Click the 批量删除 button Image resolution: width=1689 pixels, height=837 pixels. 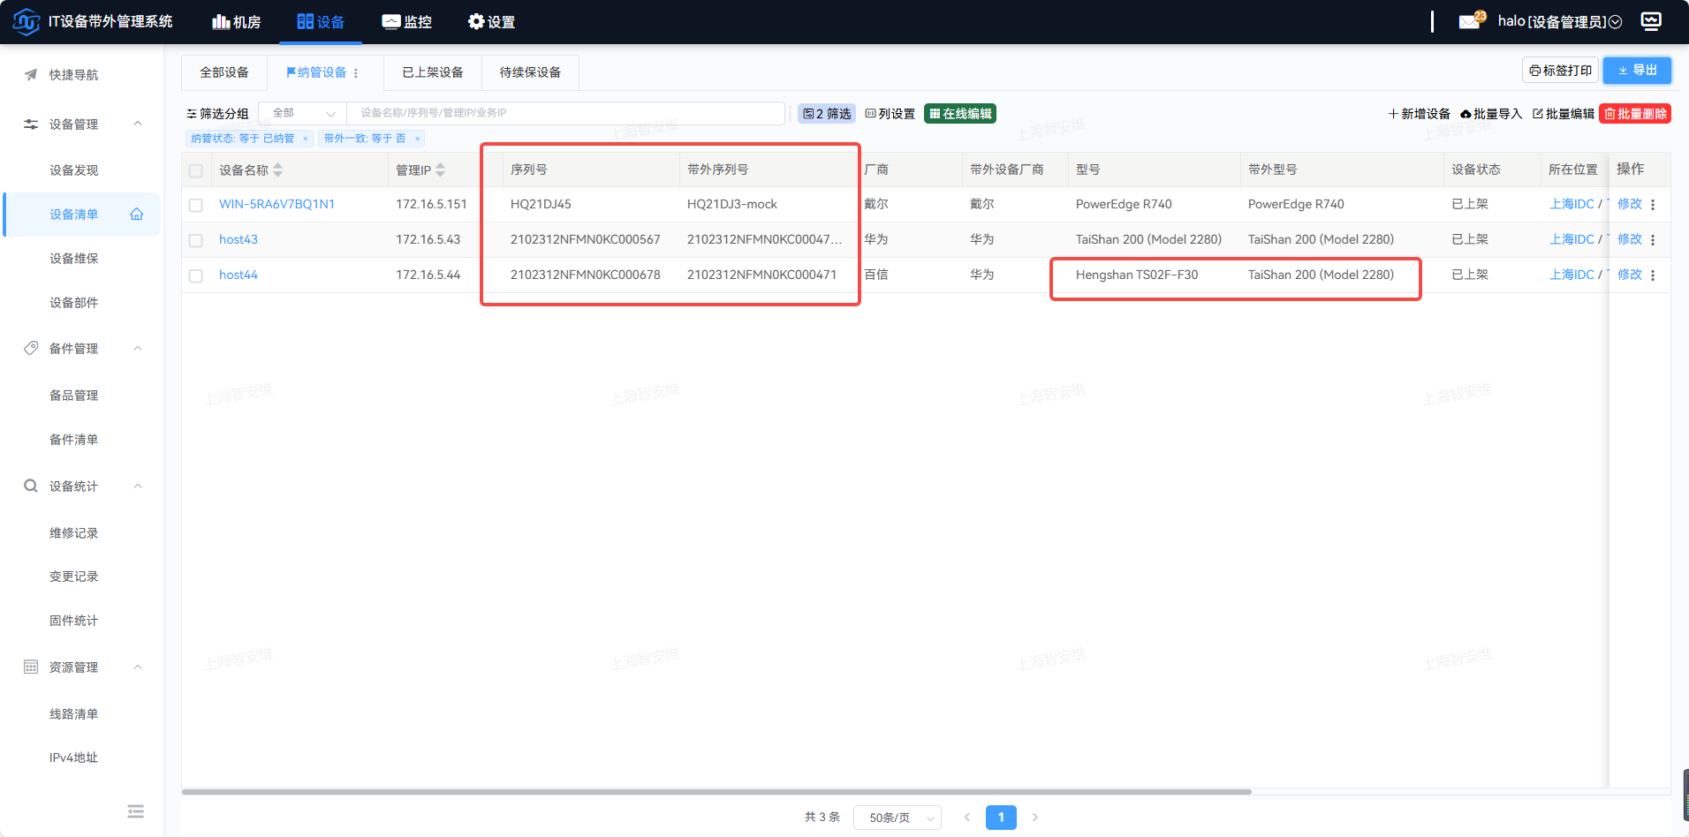1635,114
